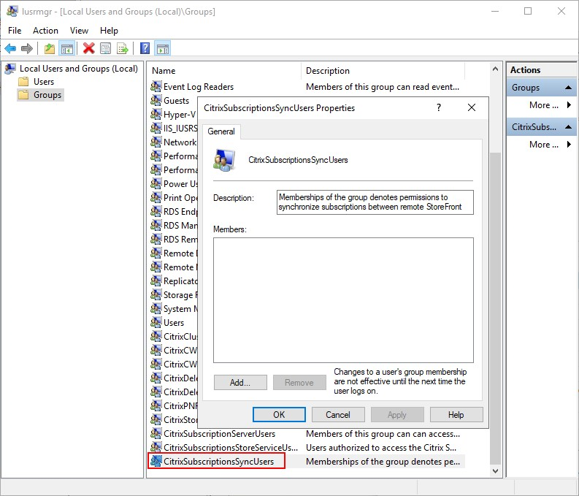Toggle Show/Hide Action Pane icon
The image size is (579, 496).
pos(162,49)
